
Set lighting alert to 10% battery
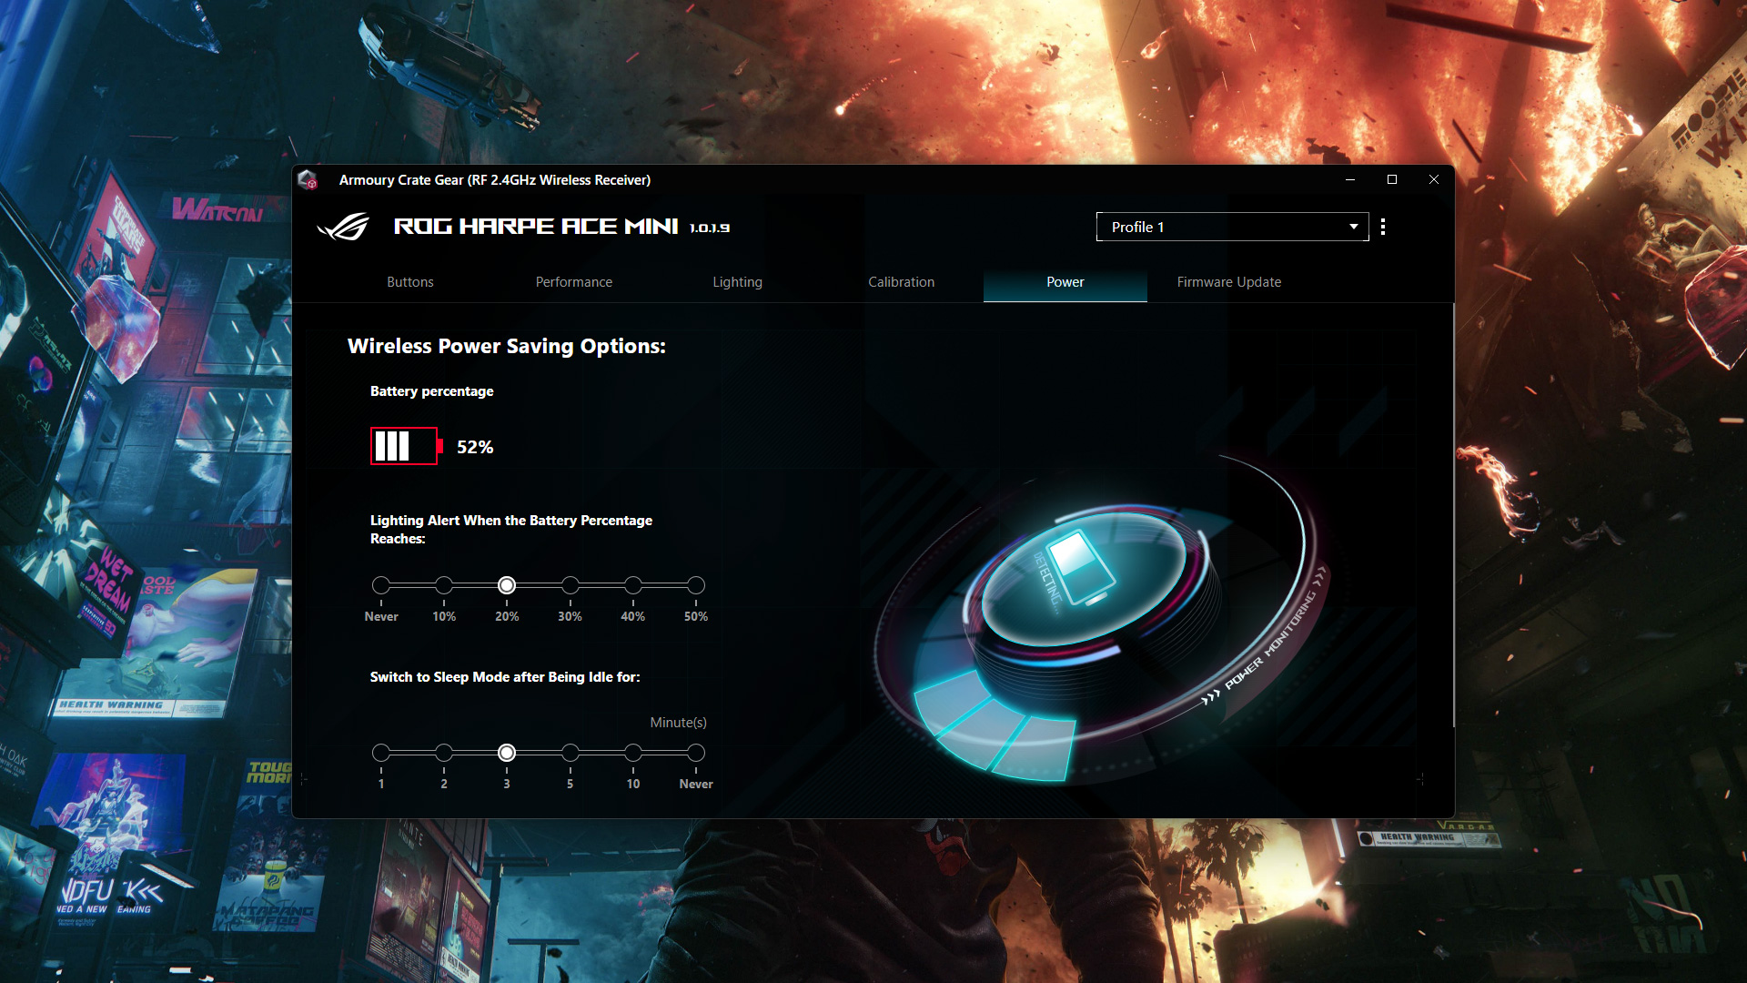(444, 585)
